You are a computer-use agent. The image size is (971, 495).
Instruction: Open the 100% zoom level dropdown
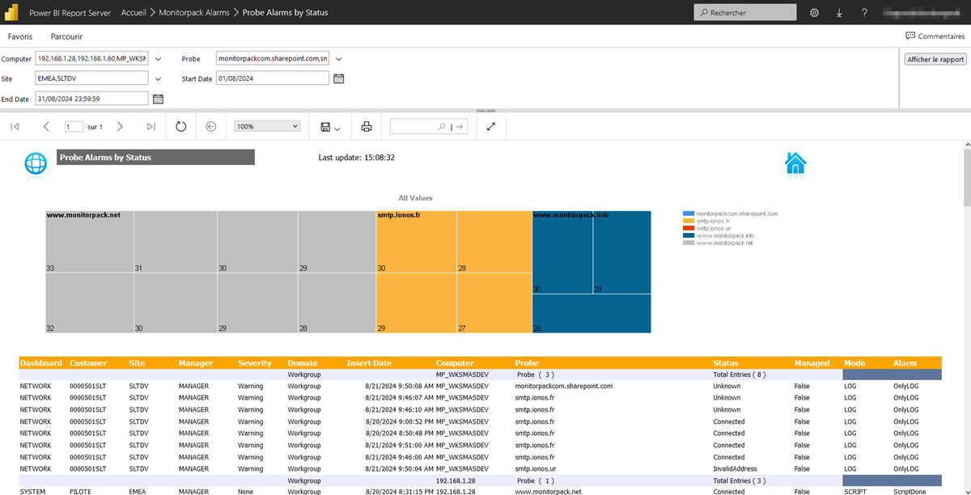pyautogui.click(x=267, y=127)
